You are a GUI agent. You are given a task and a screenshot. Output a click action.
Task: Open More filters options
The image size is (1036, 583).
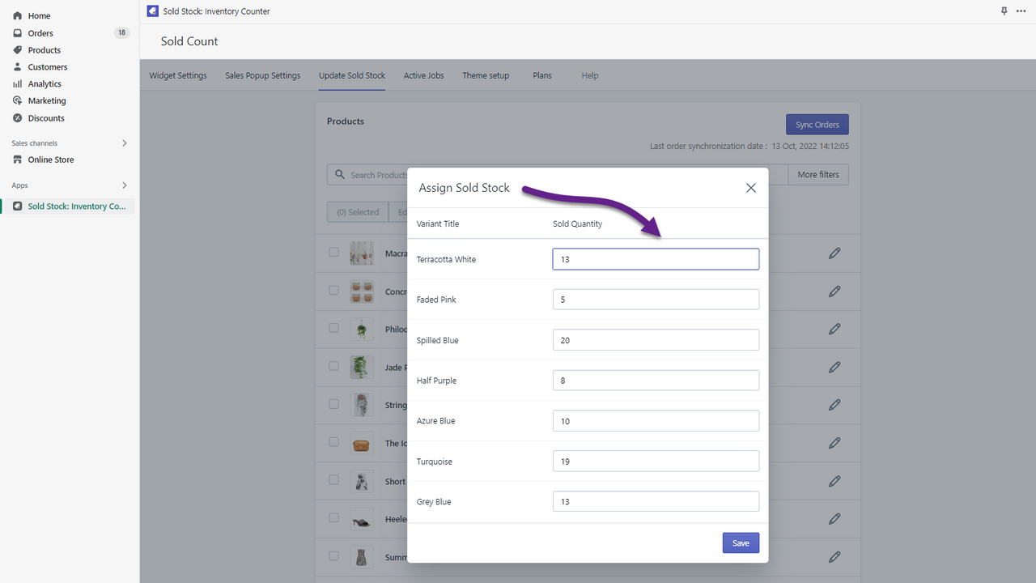pos(818,175)
